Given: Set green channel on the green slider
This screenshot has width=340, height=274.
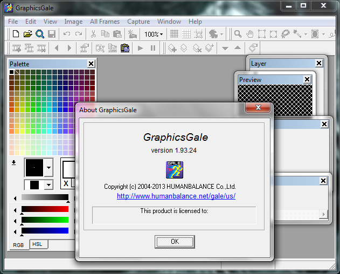Looking at the screenshot, I should pos(45,220).
